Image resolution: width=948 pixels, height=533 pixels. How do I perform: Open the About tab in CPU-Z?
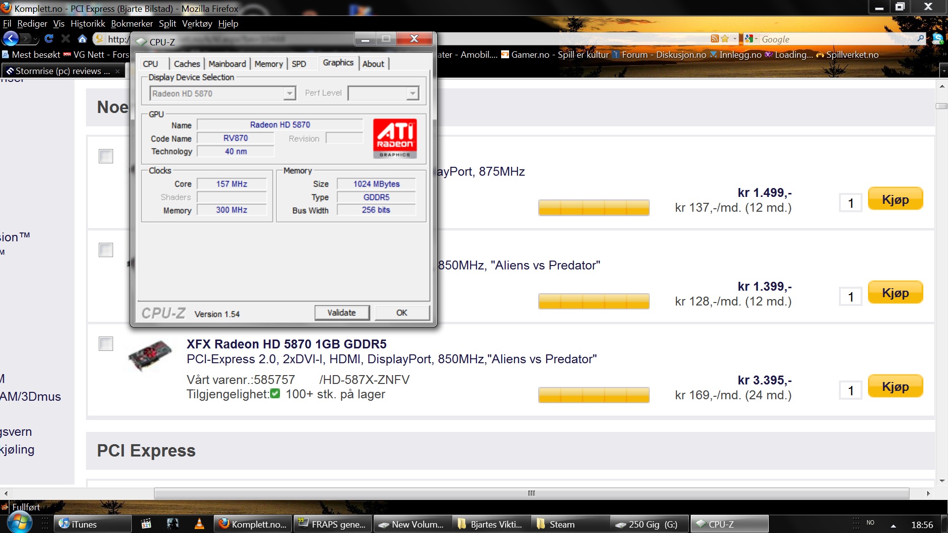[373, 64]
